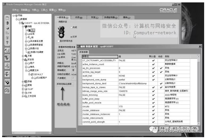Click the 所有初始化参数 button
The image size is (206, 139).
pyautogui.click(x=65, y=84)
